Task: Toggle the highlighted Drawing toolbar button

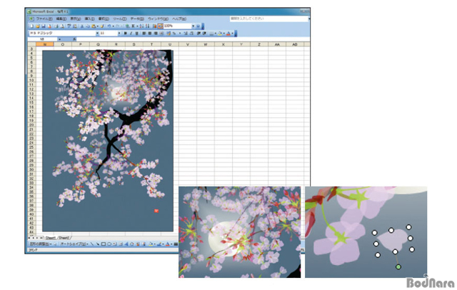Action: (160, 26)
